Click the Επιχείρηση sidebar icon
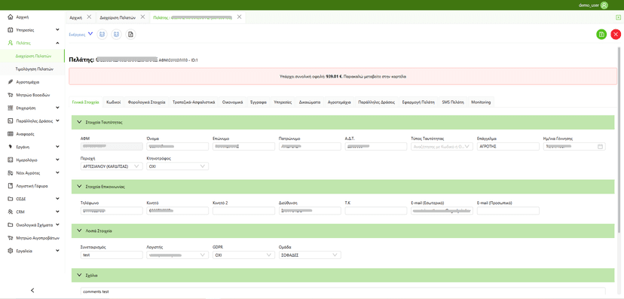Screen dimensions: 624x299 click(11, 108)
